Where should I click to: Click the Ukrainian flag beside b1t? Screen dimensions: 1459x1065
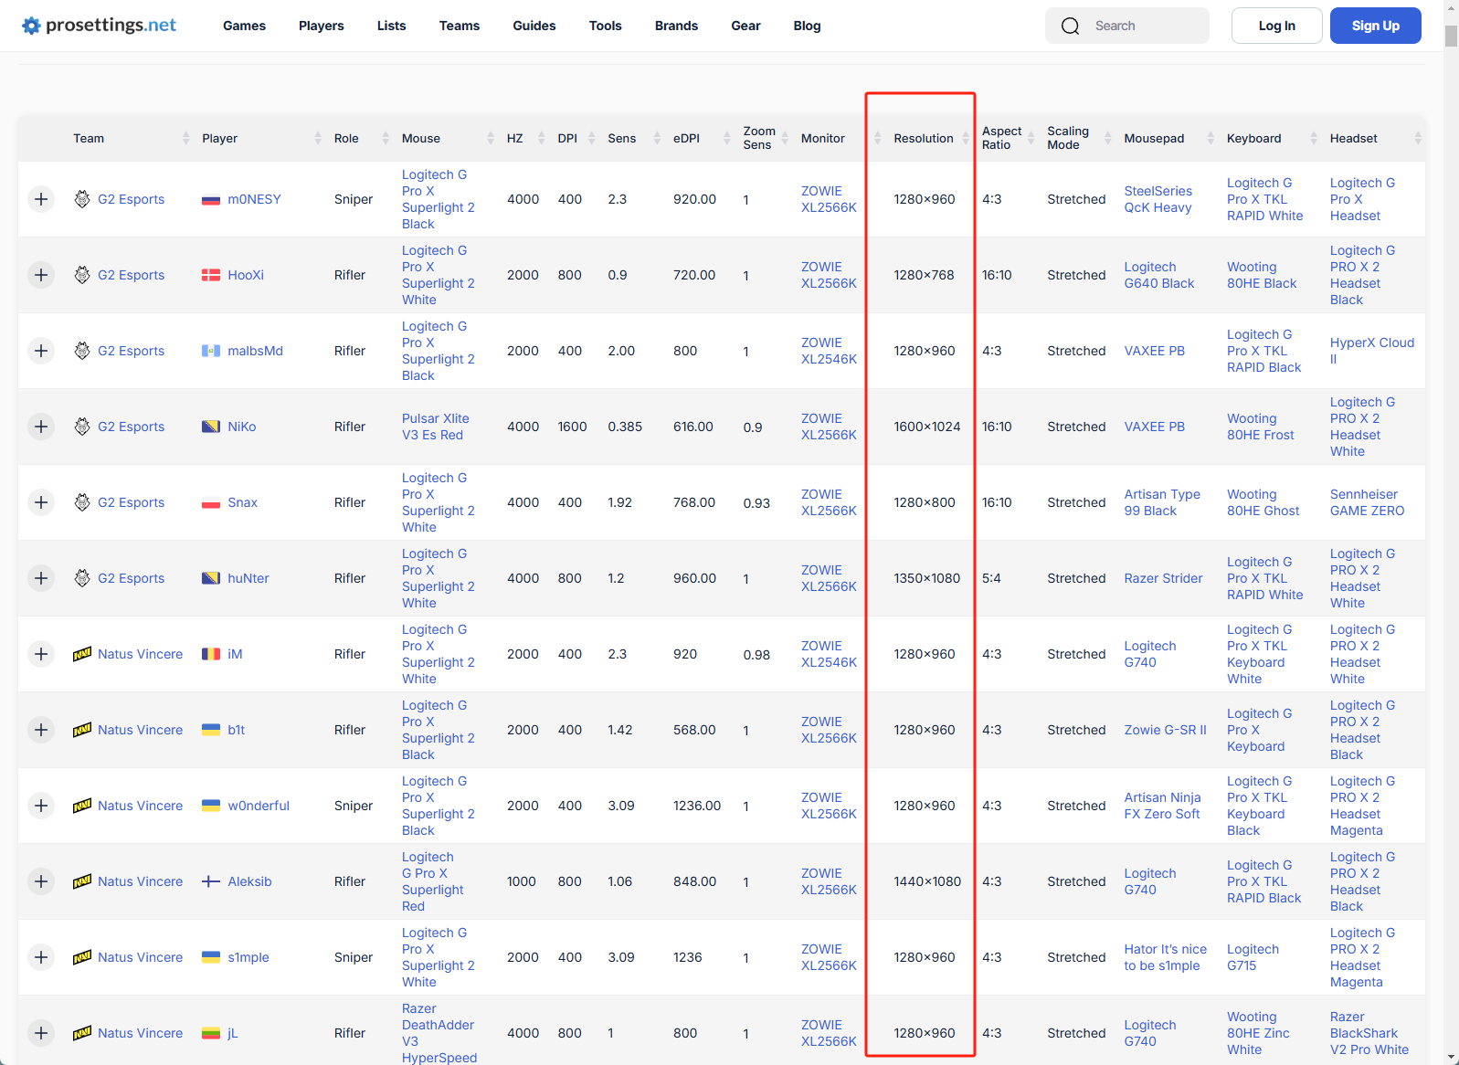pos(211,730)
